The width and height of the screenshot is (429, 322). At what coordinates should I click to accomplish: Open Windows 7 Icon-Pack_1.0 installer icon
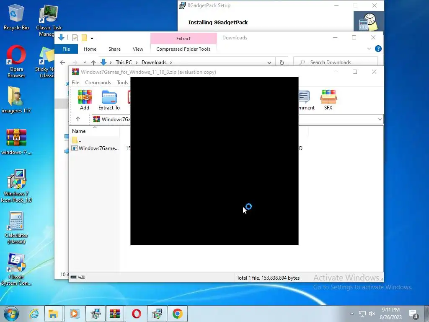pyautogui.click(x=16, y=186)
